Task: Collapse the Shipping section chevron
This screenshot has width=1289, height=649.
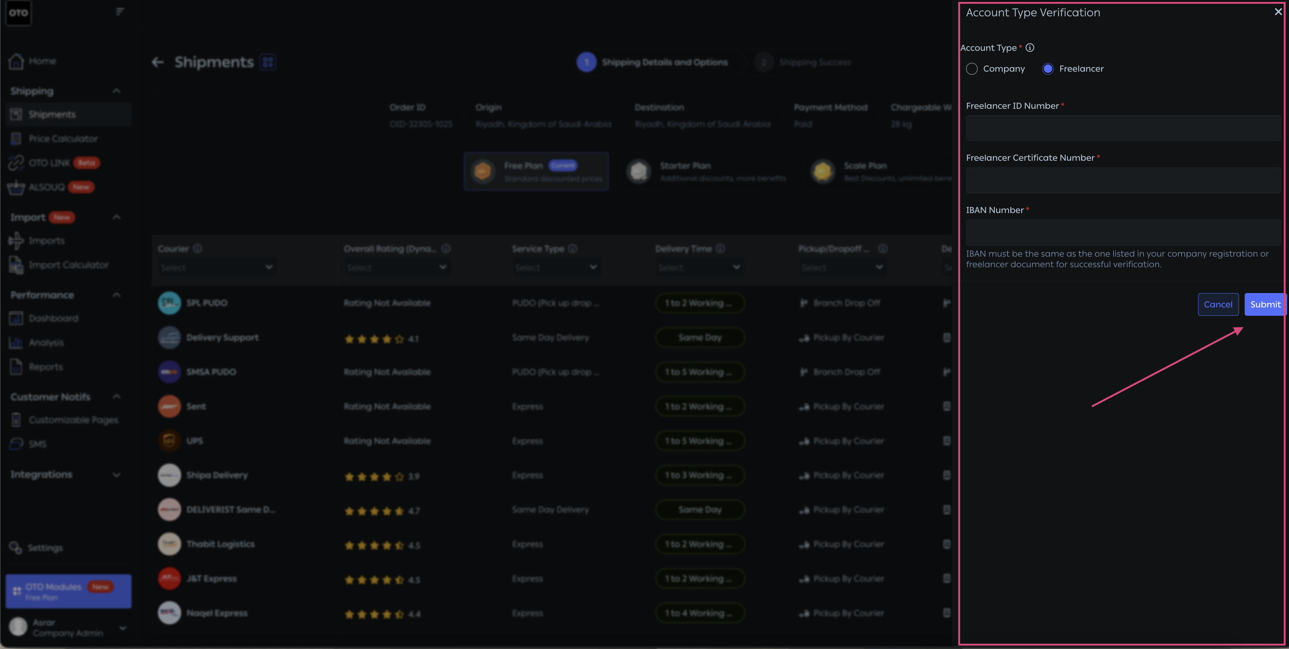Action: point(117,91)
